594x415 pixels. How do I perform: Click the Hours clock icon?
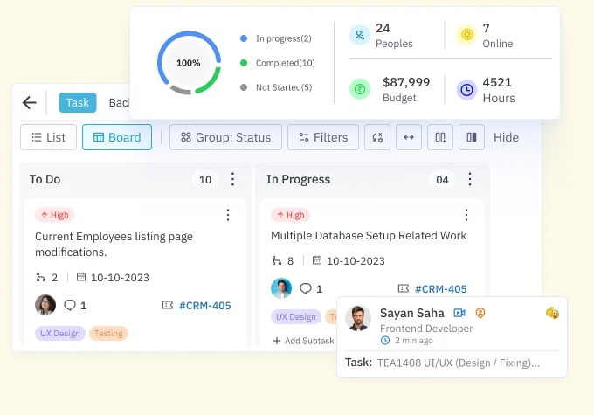(466, 90)
